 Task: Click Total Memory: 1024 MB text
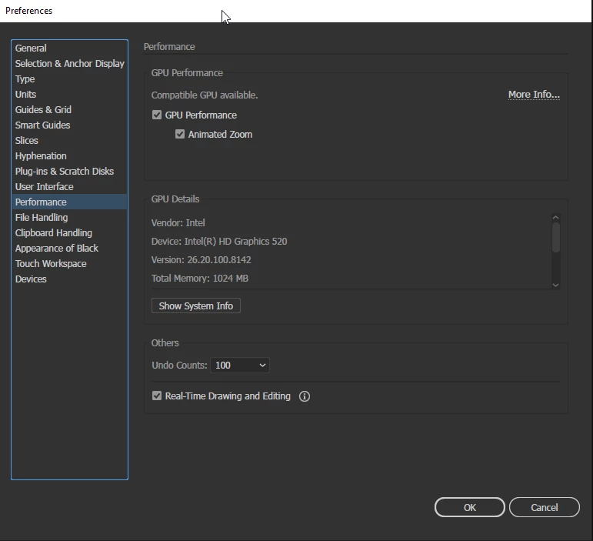[200, 279]
